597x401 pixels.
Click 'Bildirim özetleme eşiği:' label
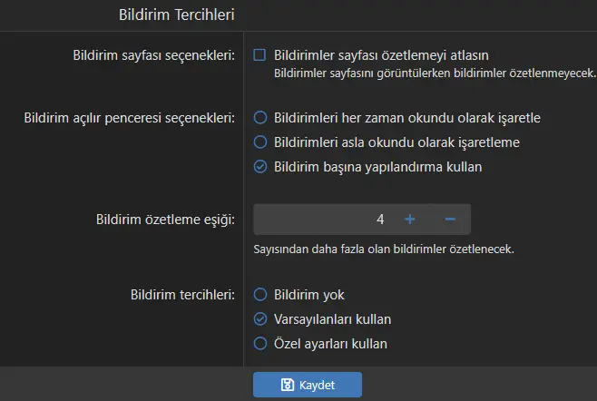pos(166,220)
